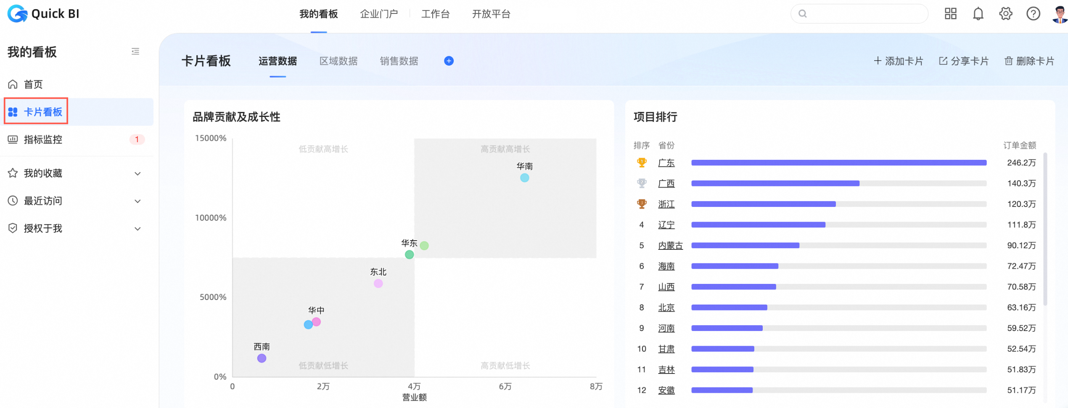This screenshot has height=408, width=1068.
Task: Open 我的收藏 section label
Action: pos(43,173)
